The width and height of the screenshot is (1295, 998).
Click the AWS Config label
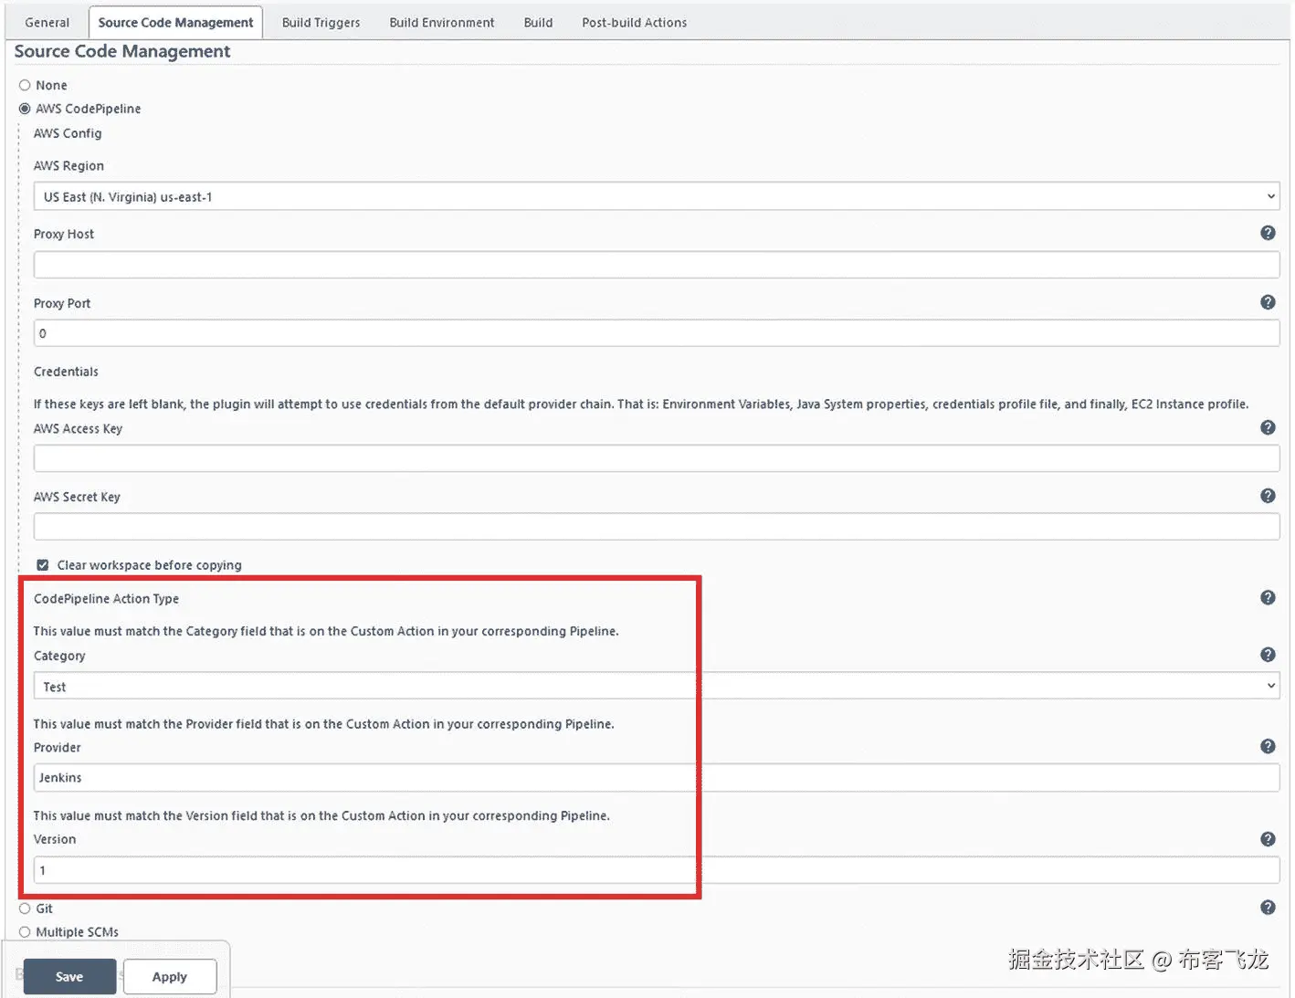click(68, 133)
